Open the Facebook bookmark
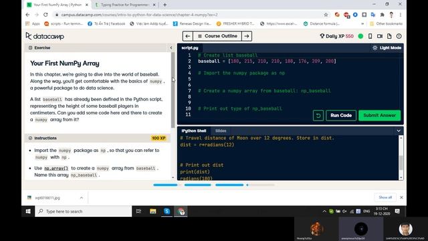 coord(106,24)
